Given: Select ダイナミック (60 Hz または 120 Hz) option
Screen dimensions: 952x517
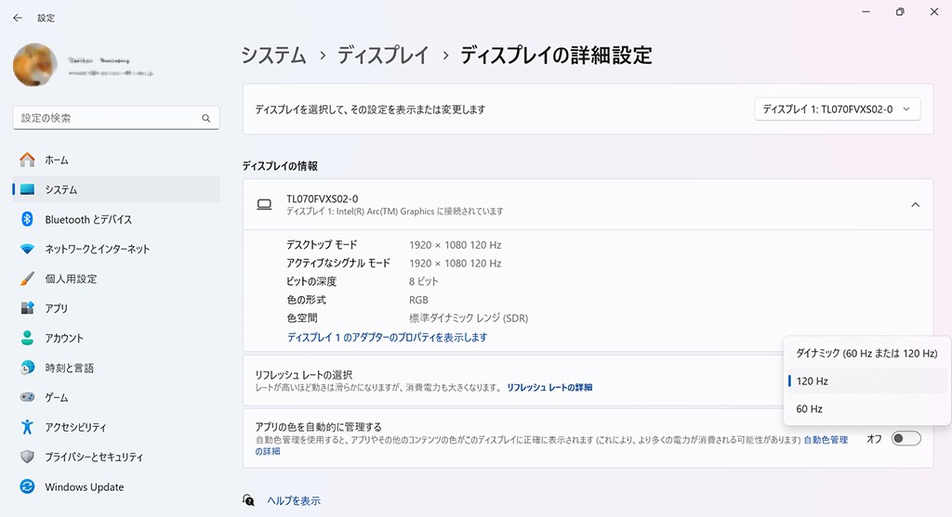Looking at the screenshot, I should tap(866, 354).
